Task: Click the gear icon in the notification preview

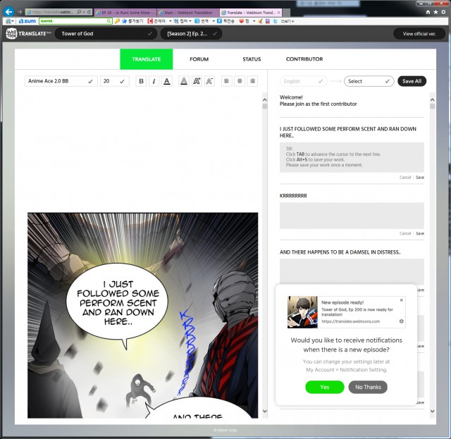Action: (401, 321)
